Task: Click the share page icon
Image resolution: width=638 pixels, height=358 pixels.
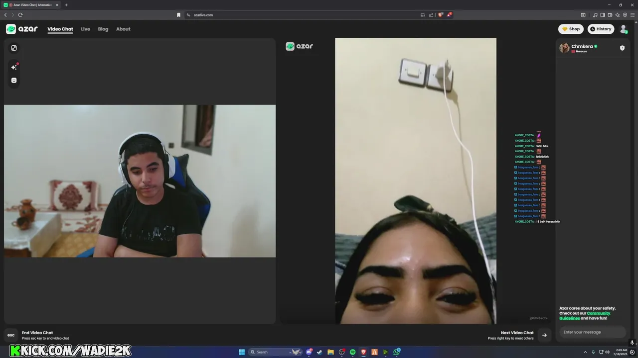Action: (x=431, y=15)
